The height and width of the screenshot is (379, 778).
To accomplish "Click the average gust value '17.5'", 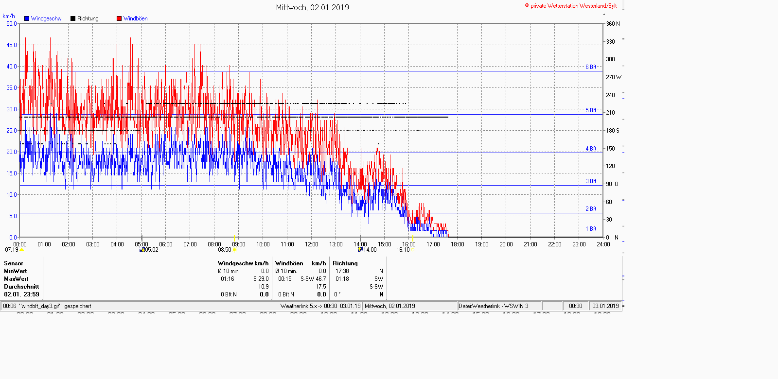I will click(x=321, y=287).
